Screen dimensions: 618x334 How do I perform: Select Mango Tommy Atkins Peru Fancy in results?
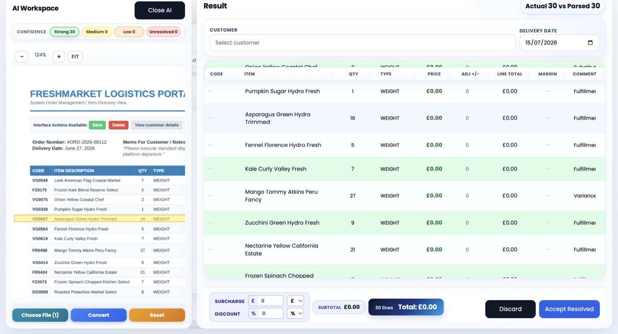click(x=404, y=196)
